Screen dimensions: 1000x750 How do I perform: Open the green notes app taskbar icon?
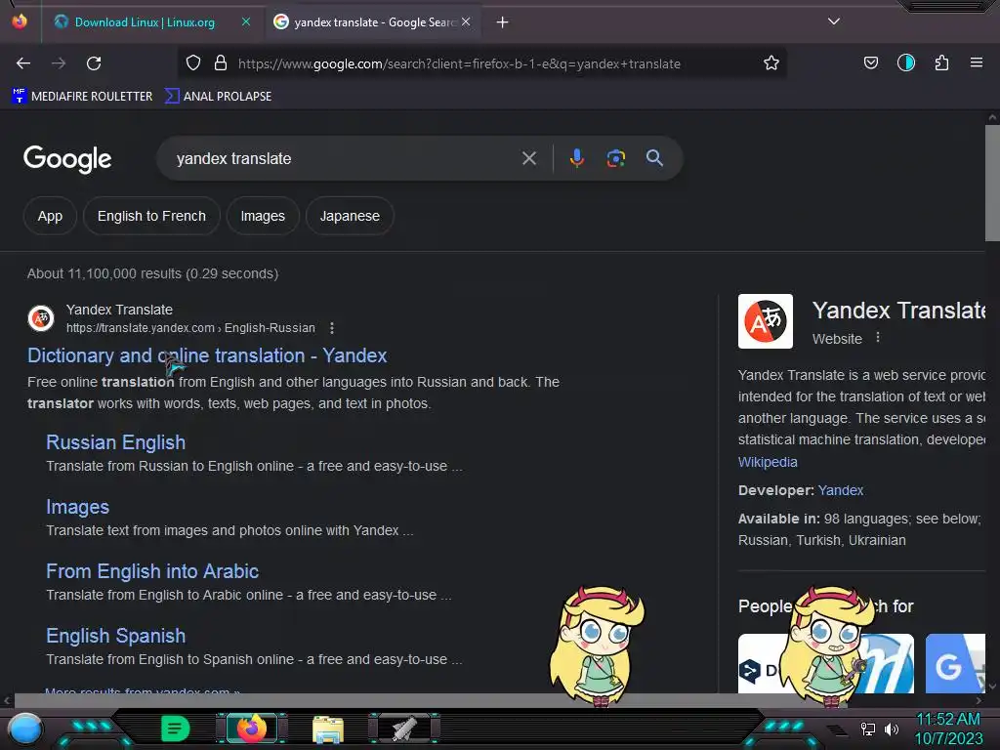[x=176, y=729]
